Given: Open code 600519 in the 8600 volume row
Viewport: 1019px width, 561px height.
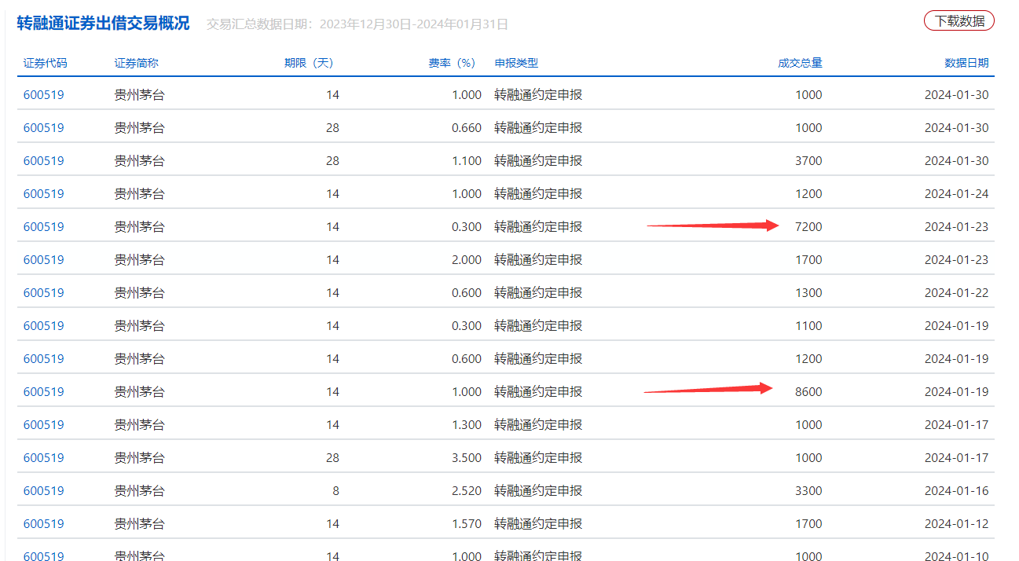Looking at the screenshot, I should point(43,392).
